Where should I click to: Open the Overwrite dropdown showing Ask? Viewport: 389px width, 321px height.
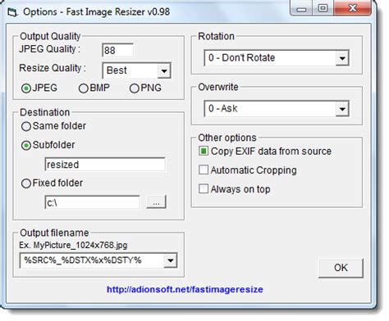pyautogui.click(x=277, y=109)
